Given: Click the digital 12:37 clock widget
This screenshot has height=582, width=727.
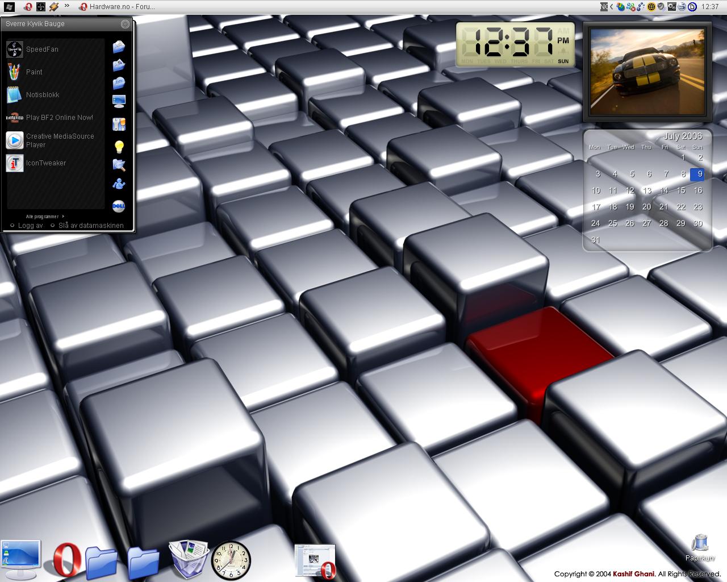Looking at the screenshot, I should tap(515, 44).
